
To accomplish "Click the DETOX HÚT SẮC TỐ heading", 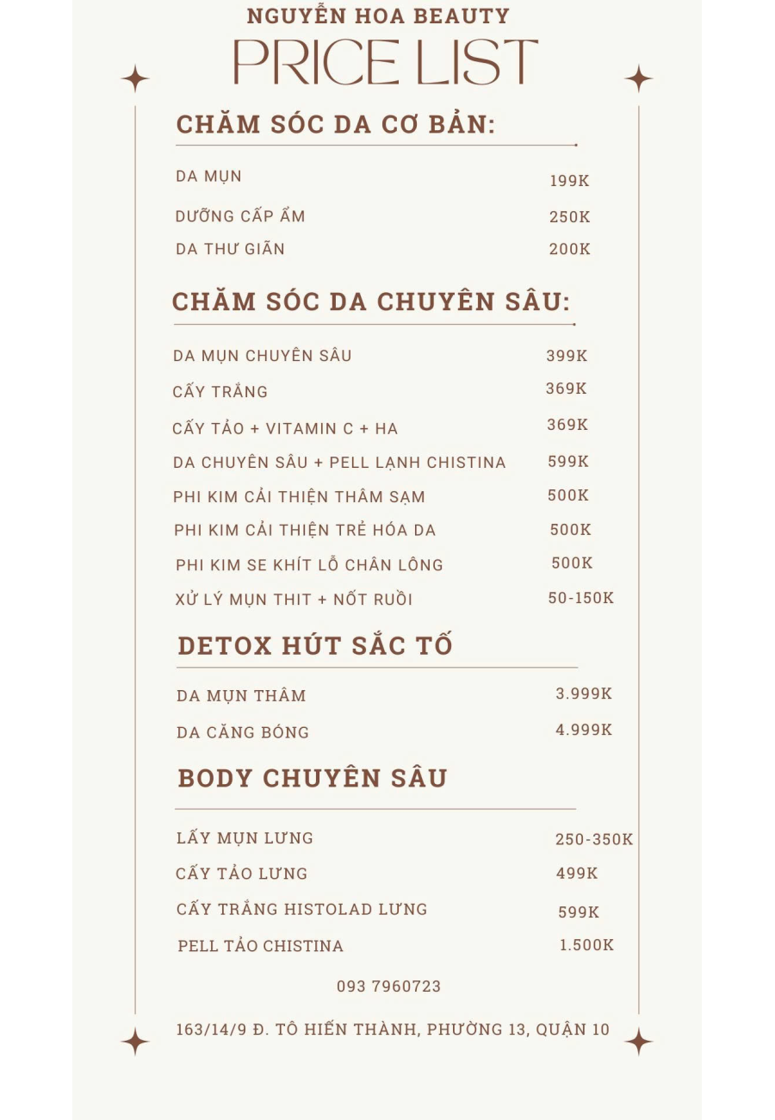I will tap(315, 646).
